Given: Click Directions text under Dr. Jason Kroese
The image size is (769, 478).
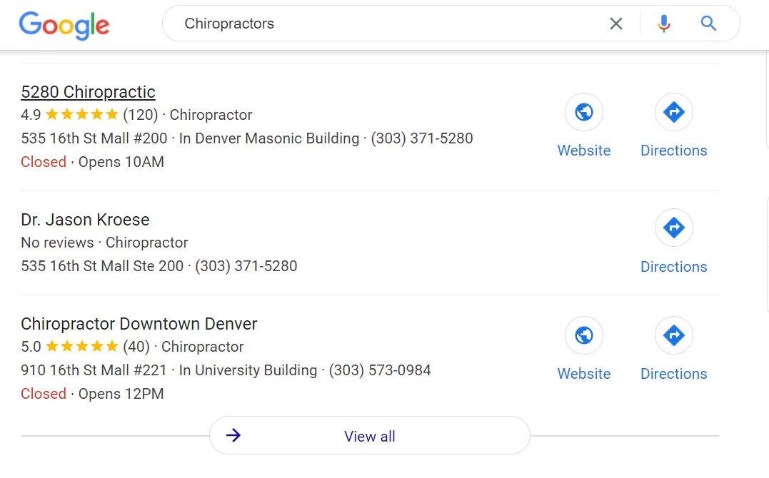Looking at the screenshot, I should click(x=673, y=267).
